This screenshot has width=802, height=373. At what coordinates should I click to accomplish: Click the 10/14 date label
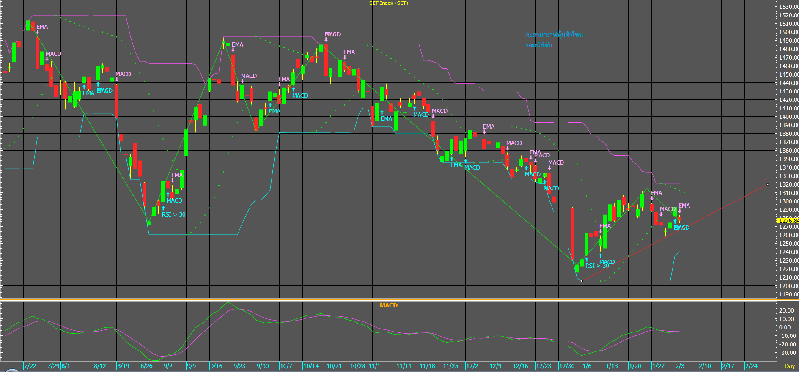coord(311,366)
